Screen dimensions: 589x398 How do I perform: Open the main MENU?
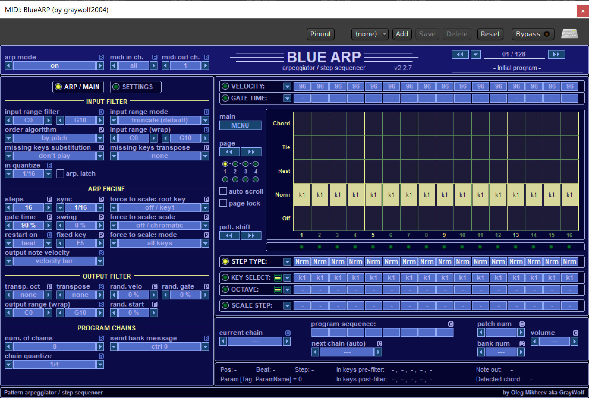tap(240, 125)
